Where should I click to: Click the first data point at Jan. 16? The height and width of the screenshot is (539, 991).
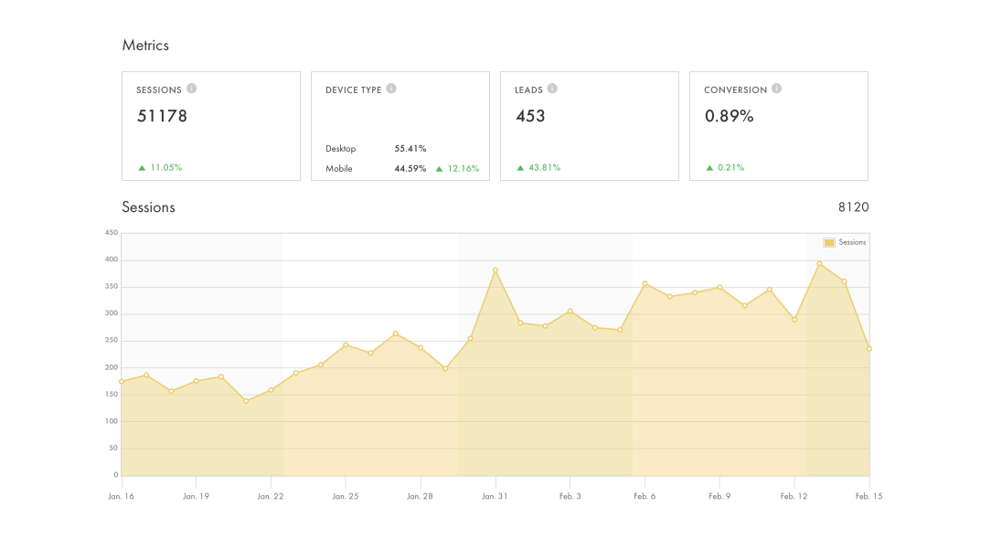point(122,381)
